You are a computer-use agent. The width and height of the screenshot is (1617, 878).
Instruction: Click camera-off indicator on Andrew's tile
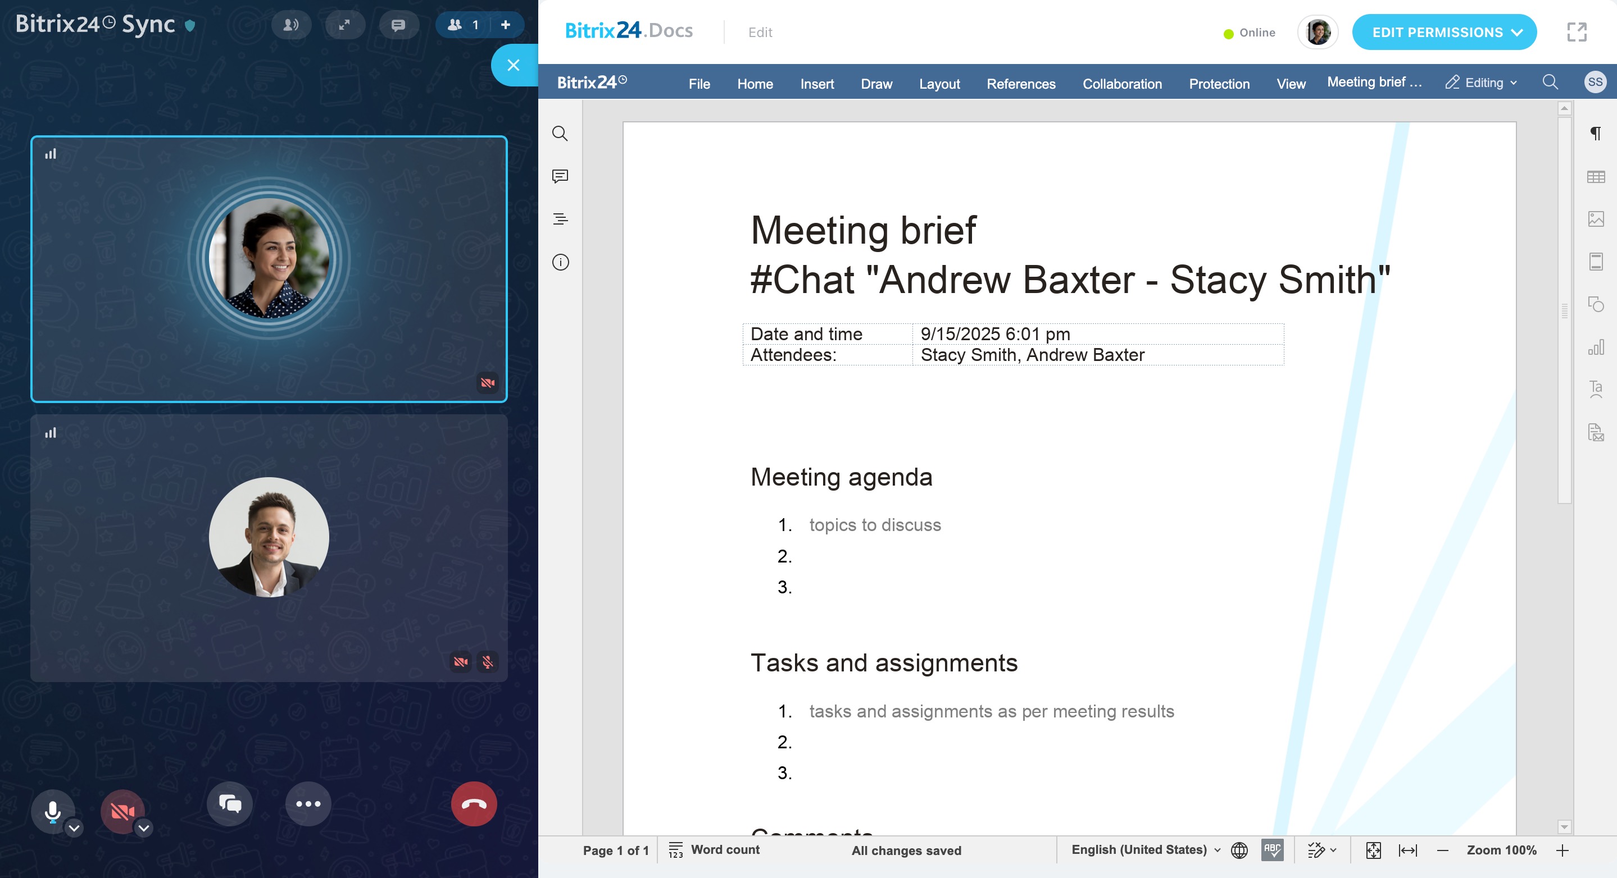pyautogui.click(x=461, y=662)
